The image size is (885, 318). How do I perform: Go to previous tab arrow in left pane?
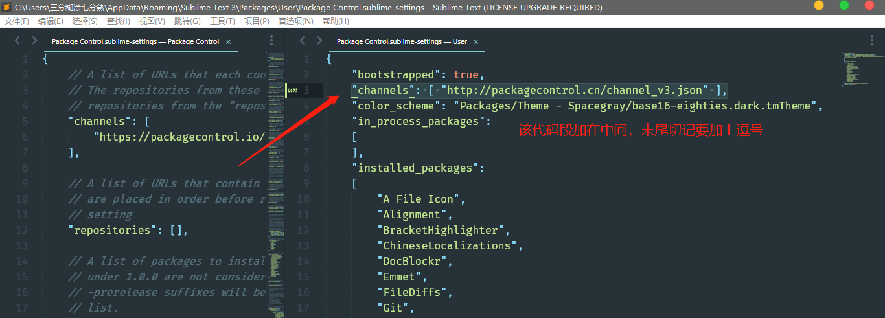[x=17, y=41]
